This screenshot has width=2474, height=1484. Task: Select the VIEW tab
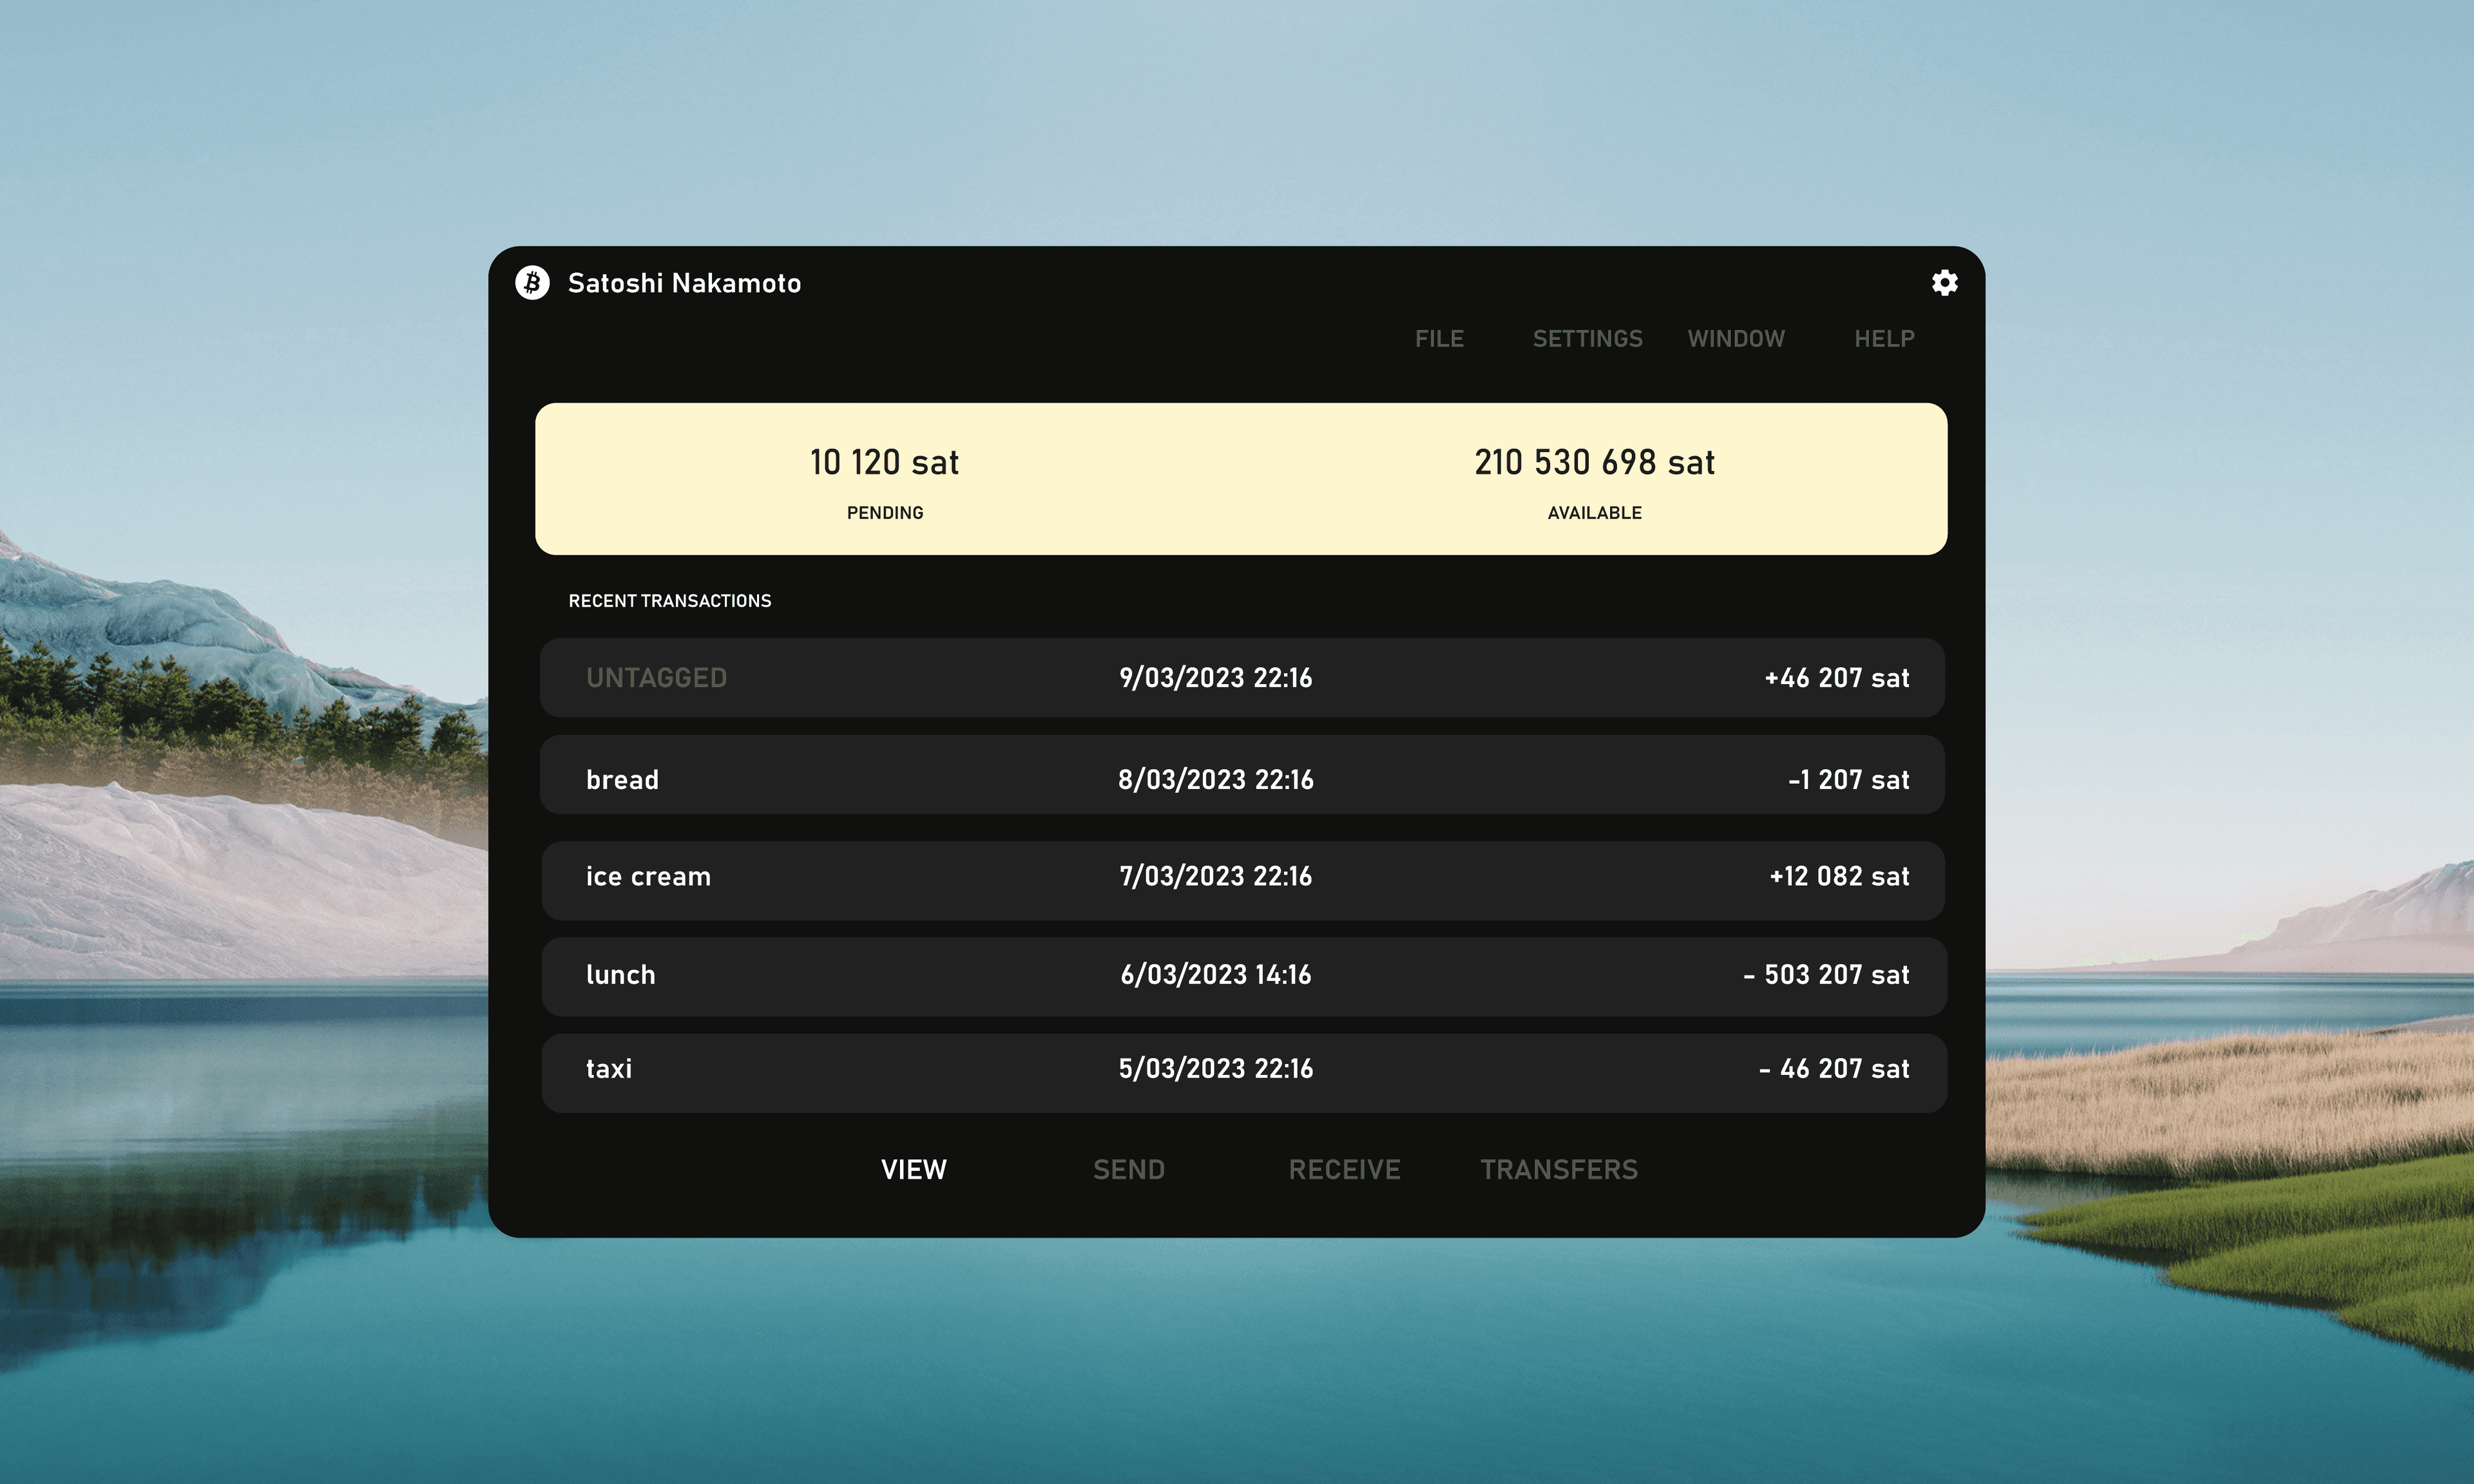[913, 1169]
